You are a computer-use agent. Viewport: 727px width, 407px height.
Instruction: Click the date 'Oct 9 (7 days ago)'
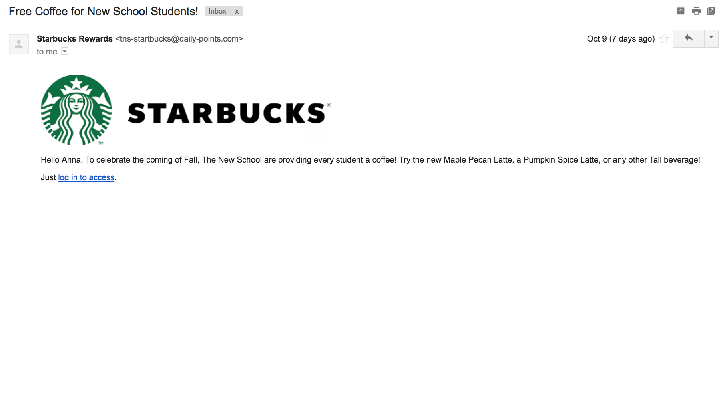(621, 39)
